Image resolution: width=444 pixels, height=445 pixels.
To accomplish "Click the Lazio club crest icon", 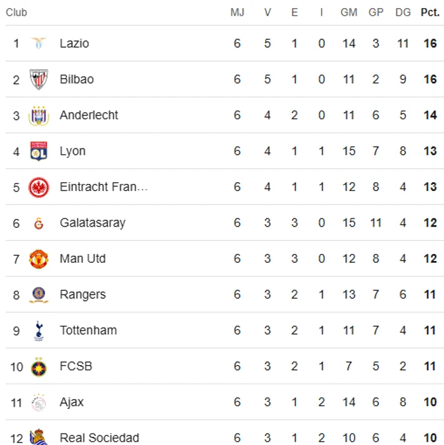I will [39, 43].
